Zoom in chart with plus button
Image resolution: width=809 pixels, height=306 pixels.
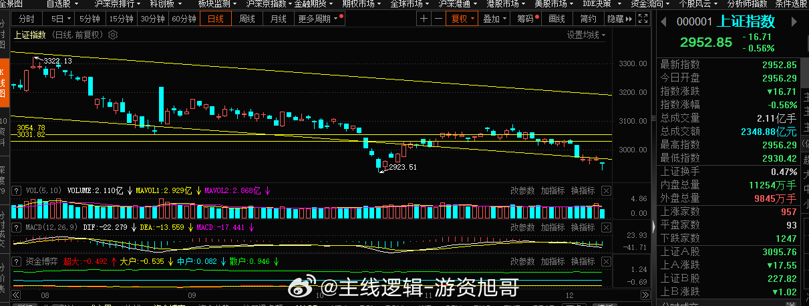coord(424,19)
